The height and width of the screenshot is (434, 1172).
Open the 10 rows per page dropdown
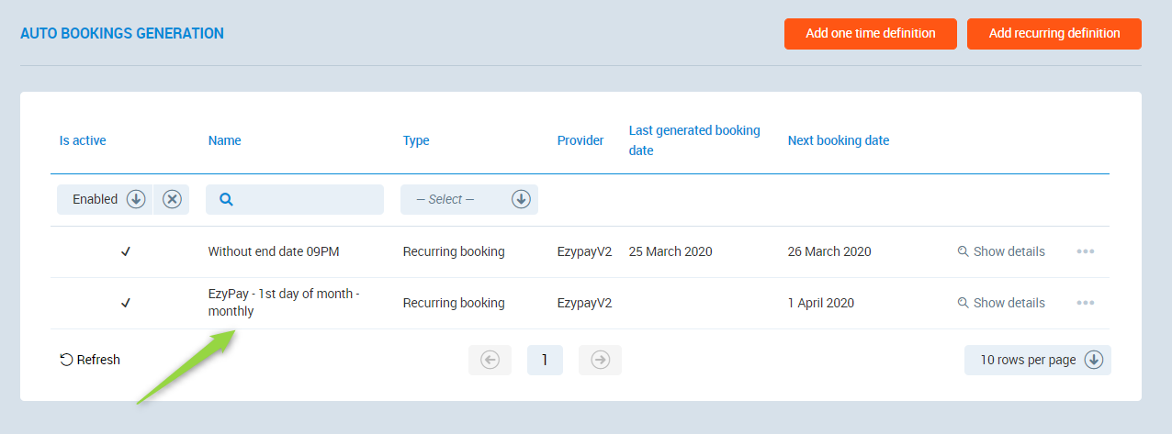[1093, 360]
